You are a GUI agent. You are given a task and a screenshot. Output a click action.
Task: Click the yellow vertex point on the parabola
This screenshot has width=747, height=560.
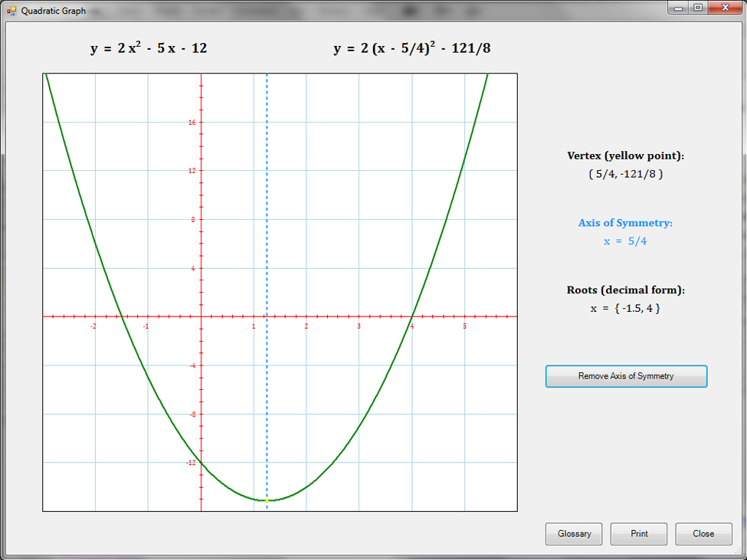267,500
